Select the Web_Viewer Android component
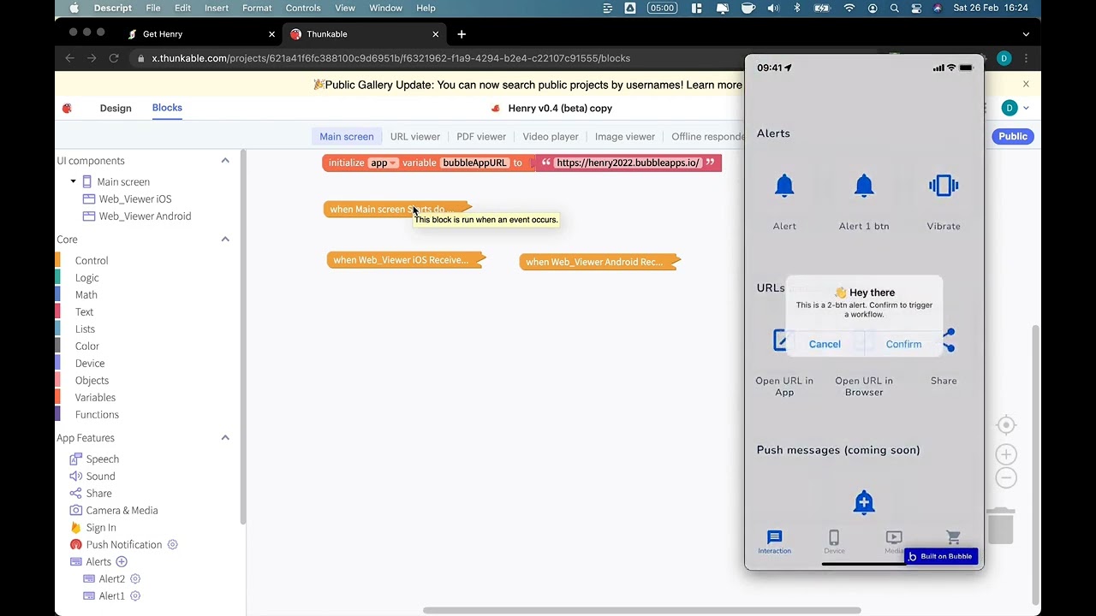1096x616 pixels. tap(145, 216)
